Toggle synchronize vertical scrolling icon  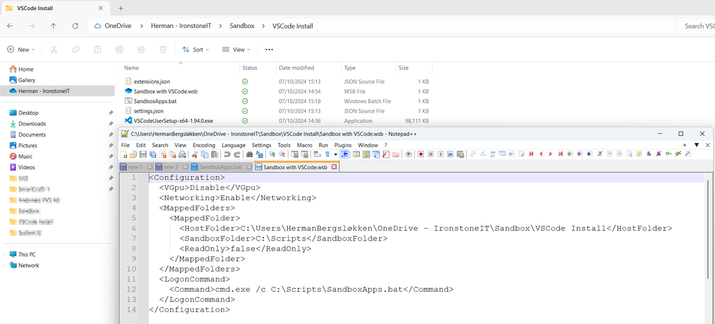pos(296,154)
